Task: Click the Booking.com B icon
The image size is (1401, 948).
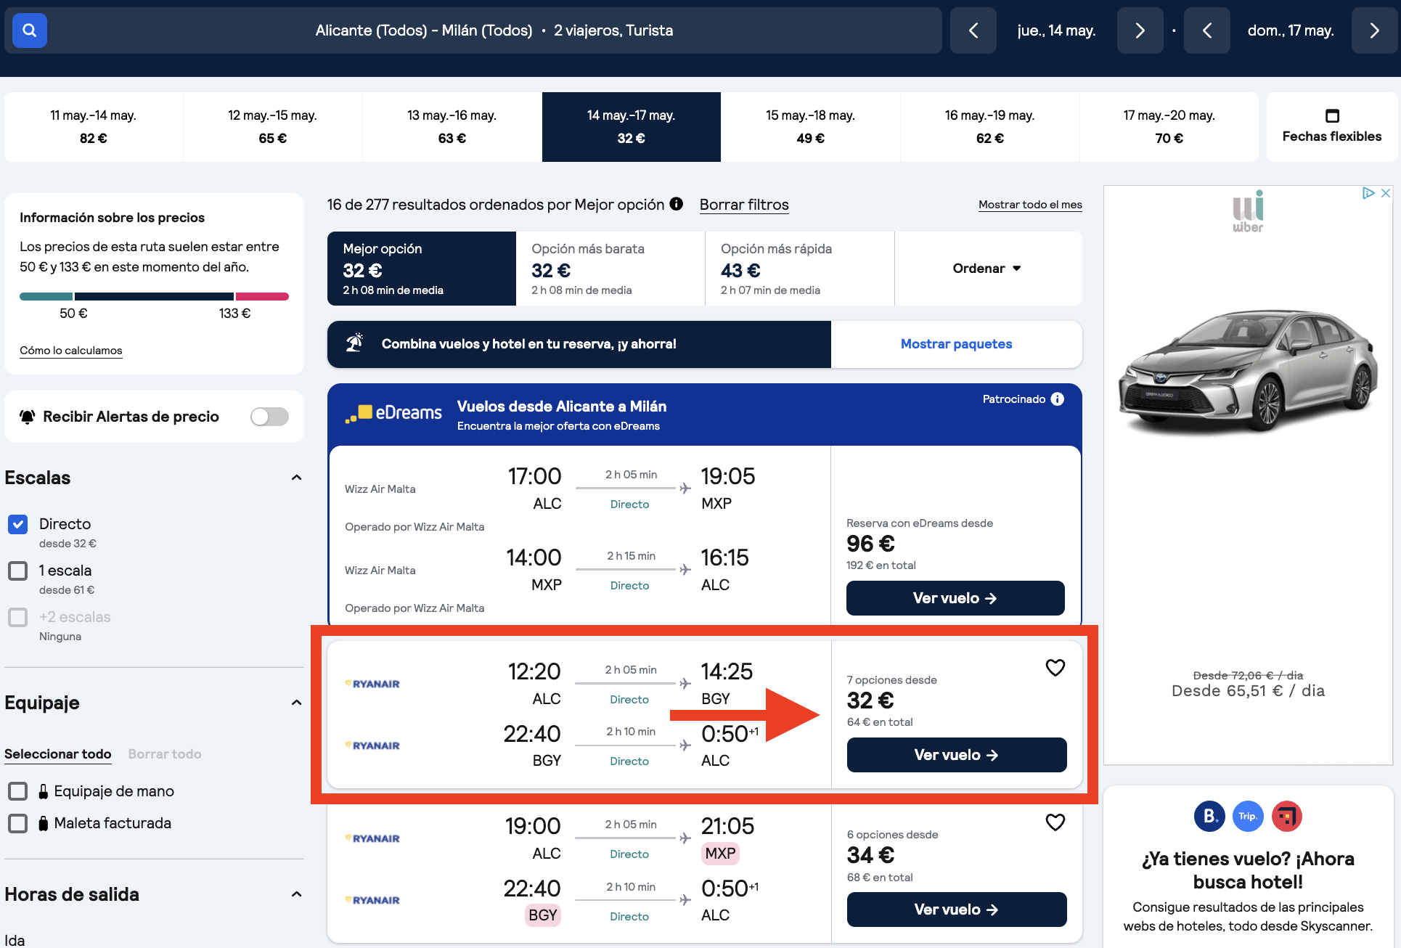Action: (x=1209, y=816)
